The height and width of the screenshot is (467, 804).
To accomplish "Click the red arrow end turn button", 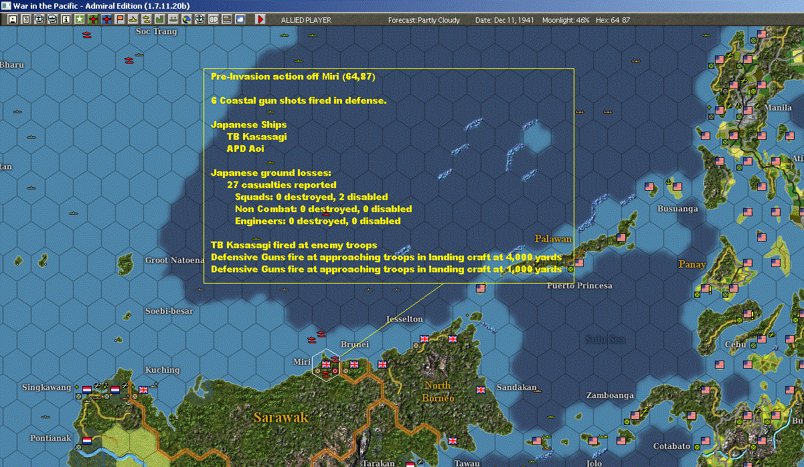I will (x=260, y=19).
